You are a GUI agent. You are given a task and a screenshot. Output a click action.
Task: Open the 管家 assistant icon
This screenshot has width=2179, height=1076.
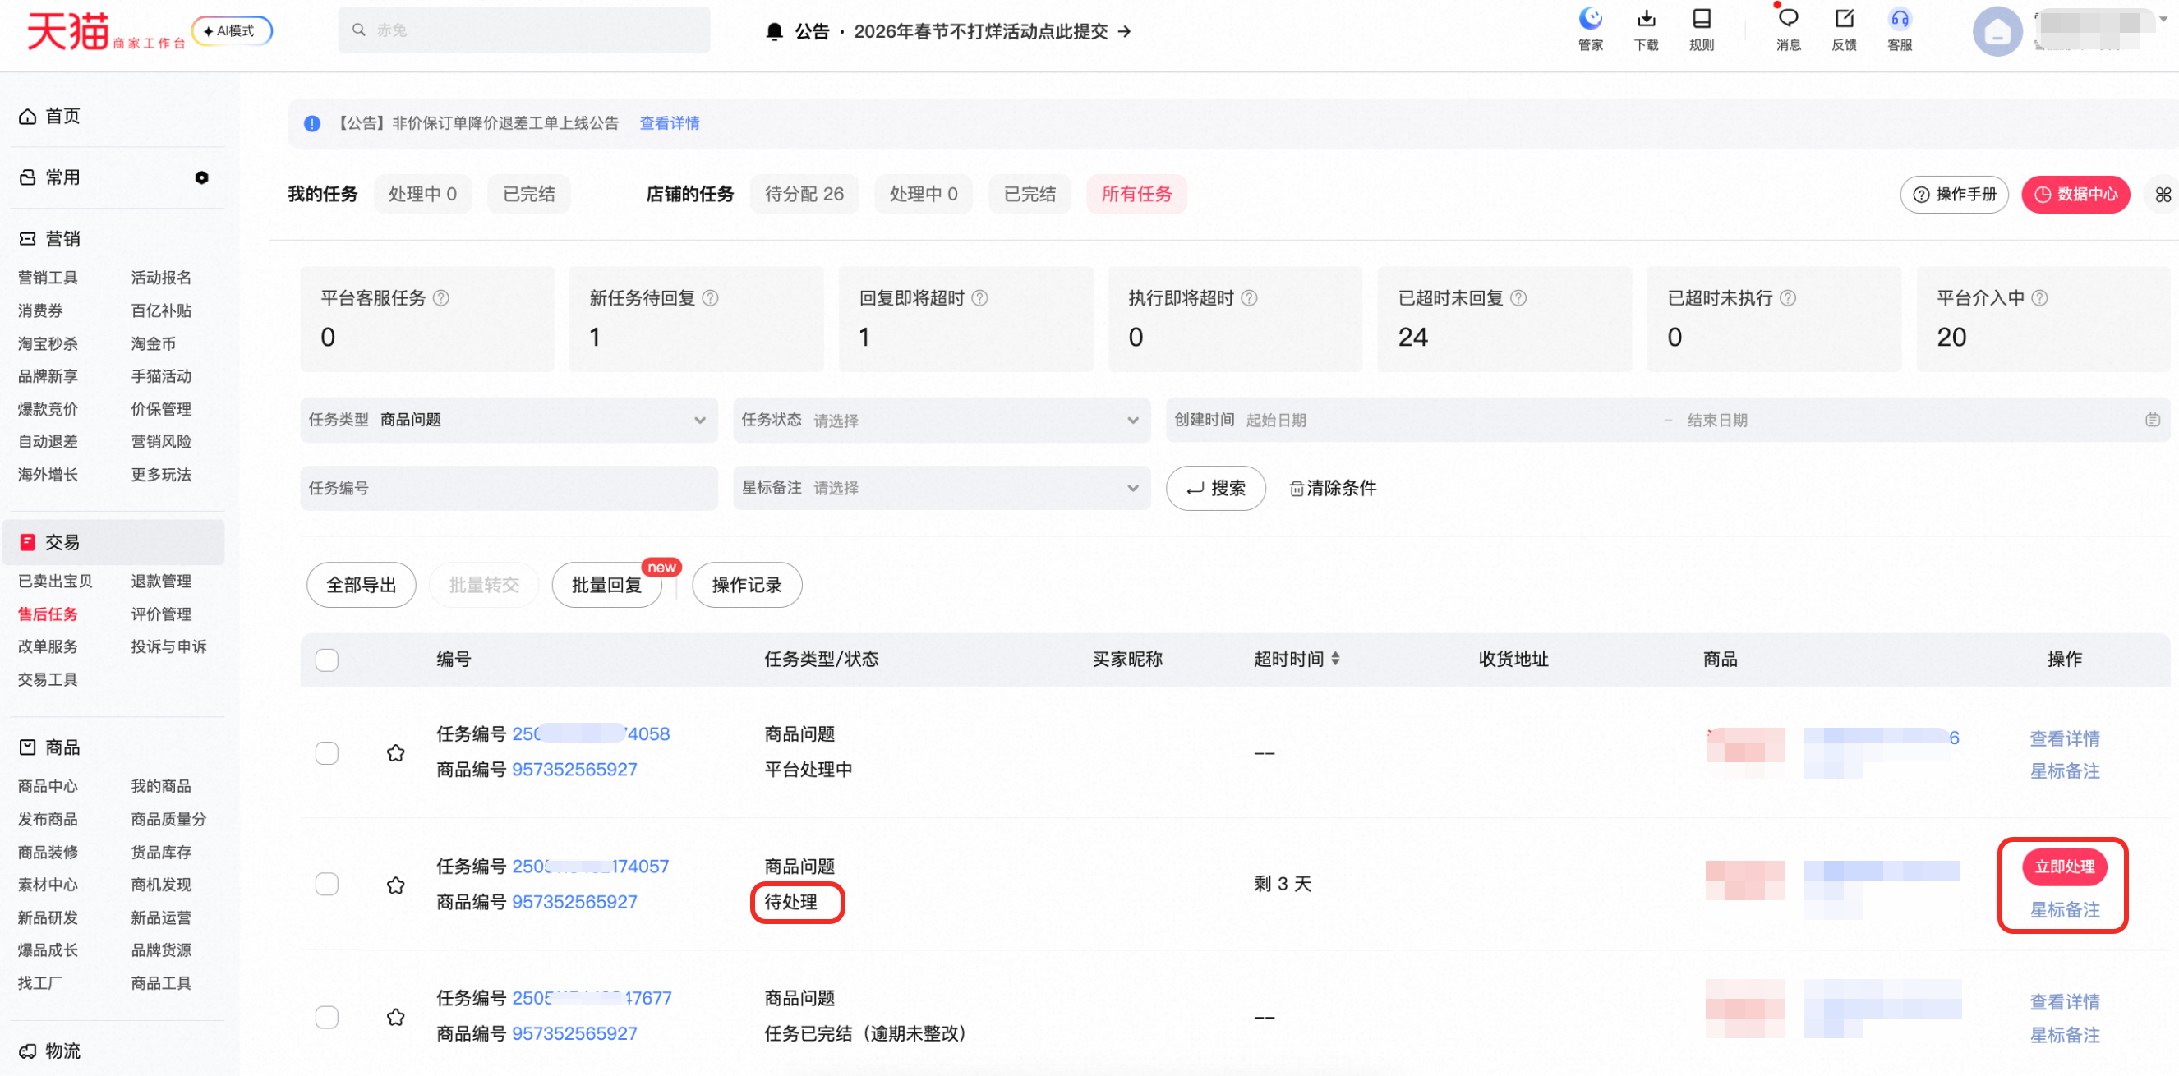tap(1590, 29)
